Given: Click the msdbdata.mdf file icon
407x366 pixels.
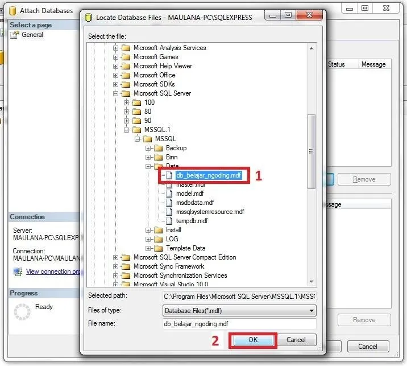Looking at the screenshot, I should click(x=169, y=203).
